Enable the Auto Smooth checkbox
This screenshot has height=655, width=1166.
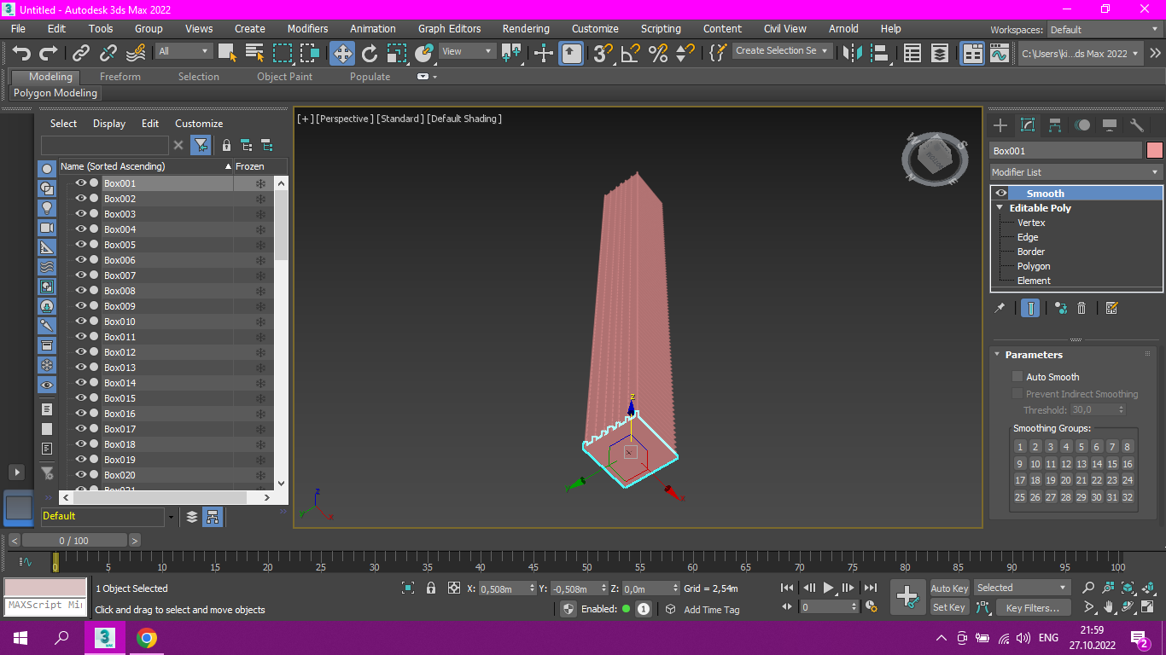1017,376
